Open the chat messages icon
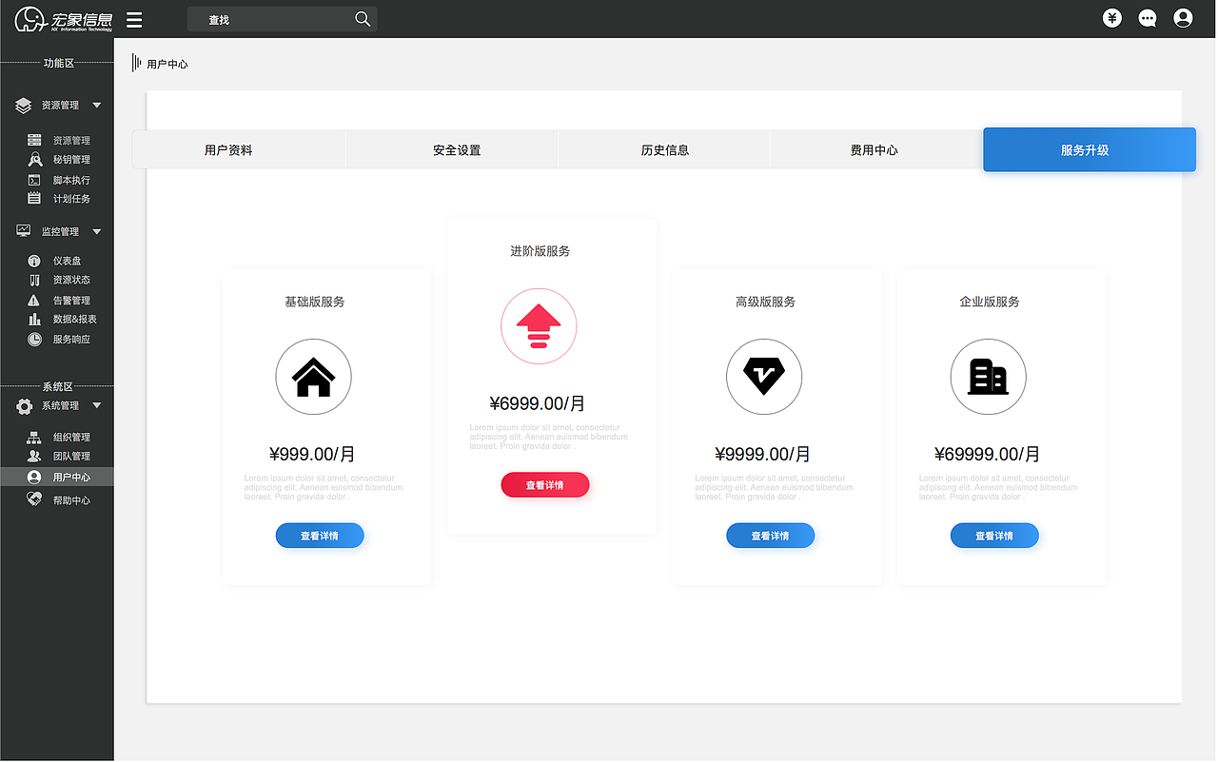The width and height of the screenshot is (1218, 762). tap(1148, 18)
